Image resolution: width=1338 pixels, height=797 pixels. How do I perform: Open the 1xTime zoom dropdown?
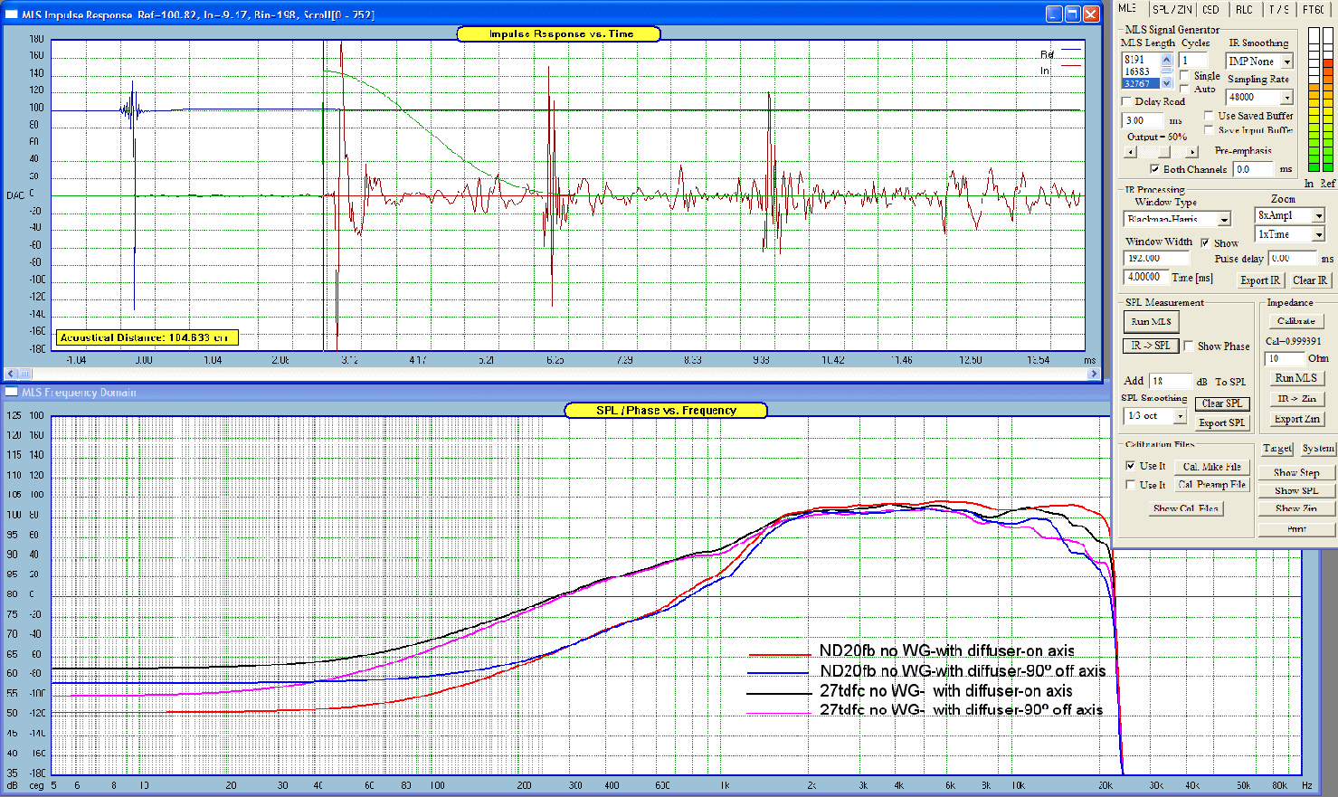tap(1318, 234)
